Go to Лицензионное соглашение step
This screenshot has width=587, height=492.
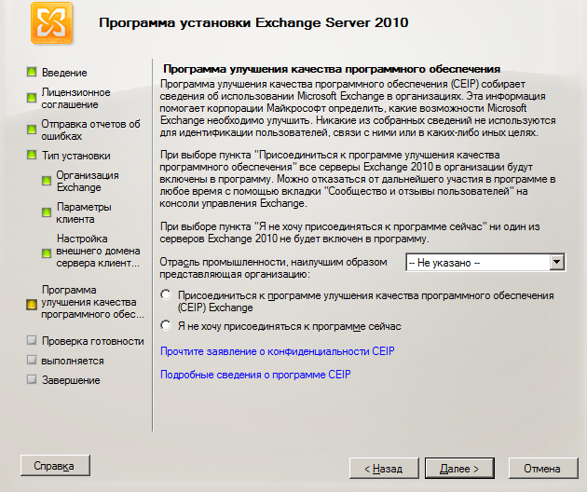click(x=75, y=99)
